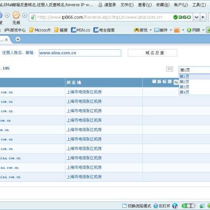Screen dimensions: 210x210
Task: Expand the back-history dropdown arrow
Action: pyautogui.click(x=7, y=15)
